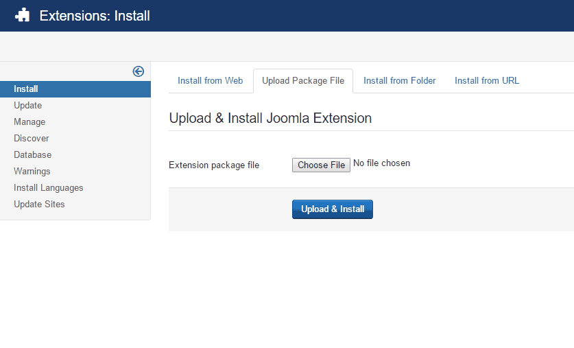
Task: Open the Install from URL tab
Action: (487, 80)
